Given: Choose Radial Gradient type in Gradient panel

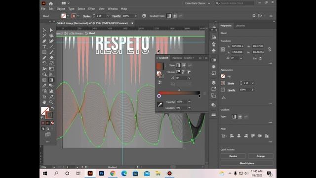Looking at the screenshot, I should tap(184, 65).
